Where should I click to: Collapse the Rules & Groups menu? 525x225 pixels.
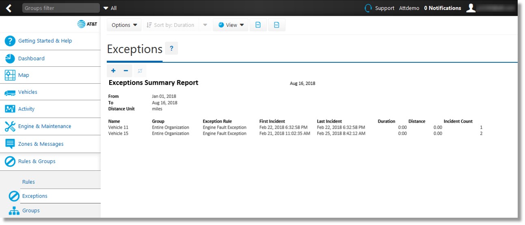(x=37, y=161)
